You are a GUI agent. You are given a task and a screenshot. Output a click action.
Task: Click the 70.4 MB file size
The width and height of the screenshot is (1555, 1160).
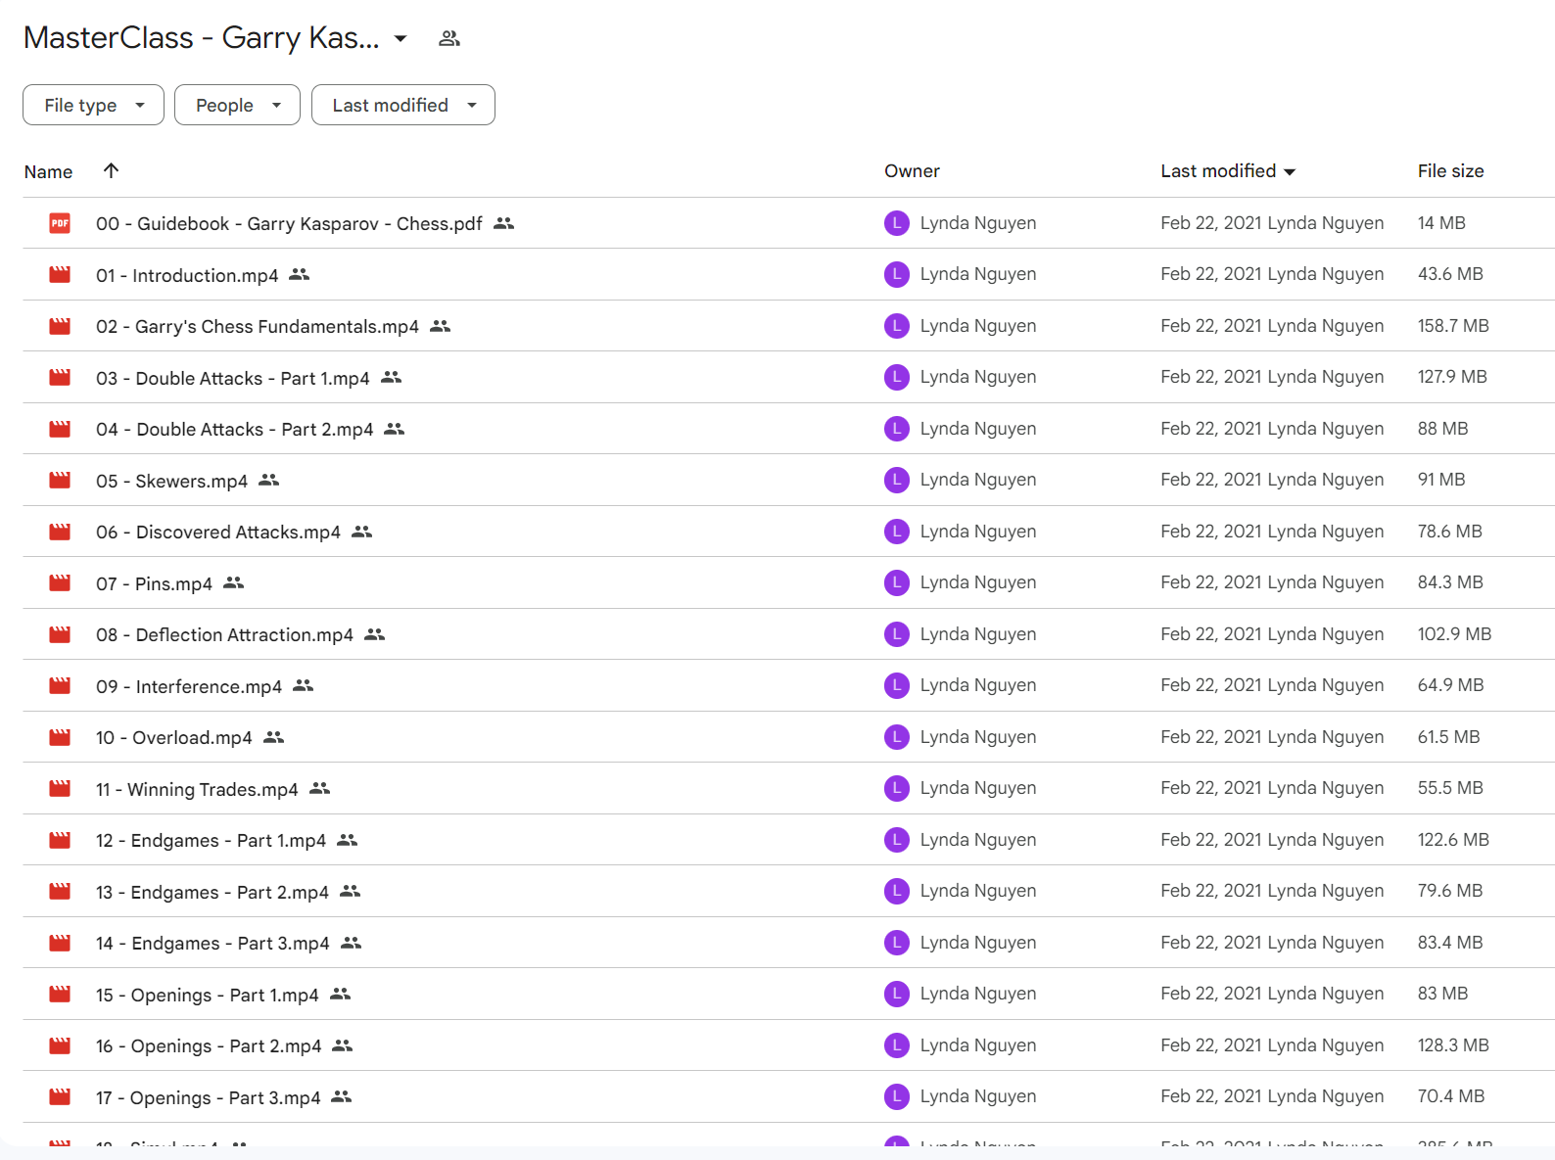pos(1451,1096)
